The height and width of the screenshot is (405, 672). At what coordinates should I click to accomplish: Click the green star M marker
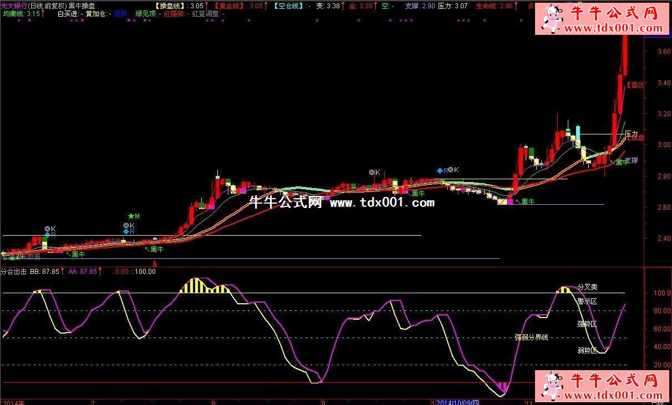pos(133,216)
